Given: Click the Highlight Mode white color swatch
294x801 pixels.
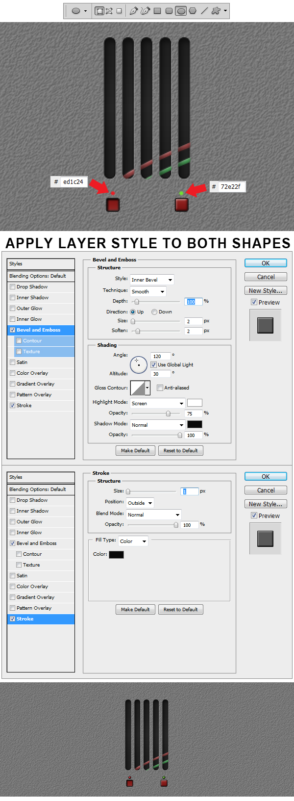Looking at the screenshot, I should [x=195, y=403].
